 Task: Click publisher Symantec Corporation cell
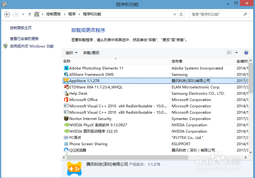(x=191, y=119)
